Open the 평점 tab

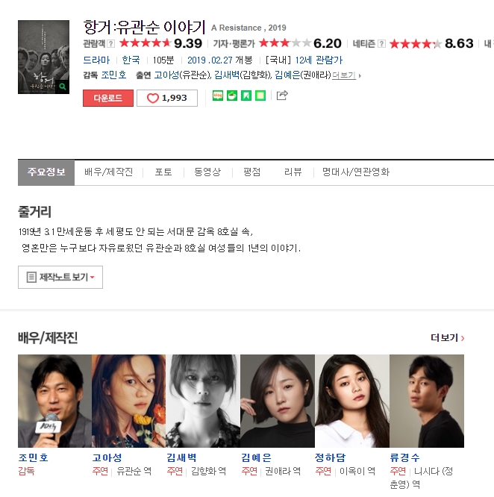[x=252, y=172]
